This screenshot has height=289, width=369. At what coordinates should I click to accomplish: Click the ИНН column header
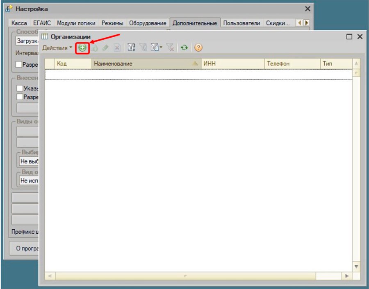(x=233, y=64)
